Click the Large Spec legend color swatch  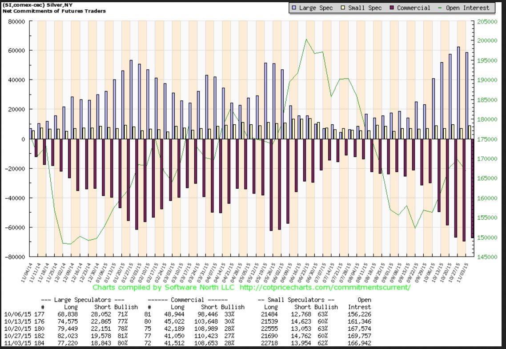(x=294, y=8)
